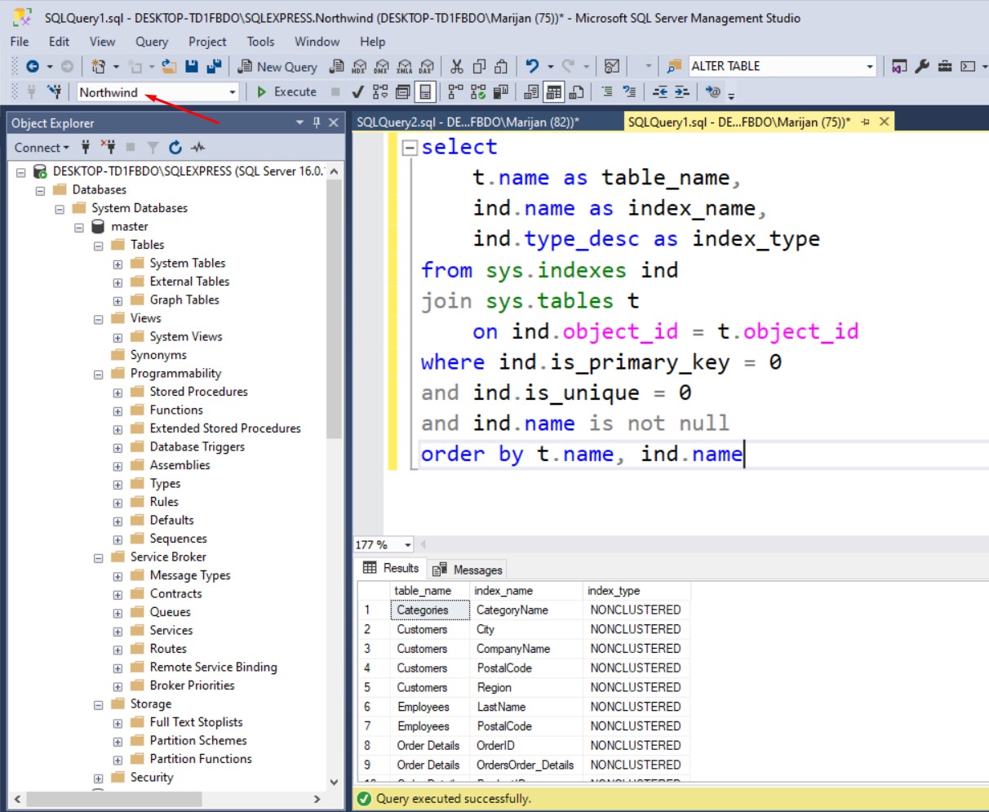Click the Execute button
The height and width of the screenshot is (812, 989).
tap(287, 92)
